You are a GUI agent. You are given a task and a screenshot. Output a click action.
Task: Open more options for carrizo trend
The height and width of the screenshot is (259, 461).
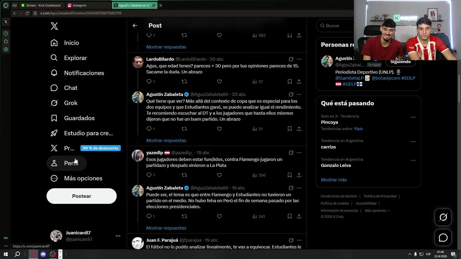[413, 141]
